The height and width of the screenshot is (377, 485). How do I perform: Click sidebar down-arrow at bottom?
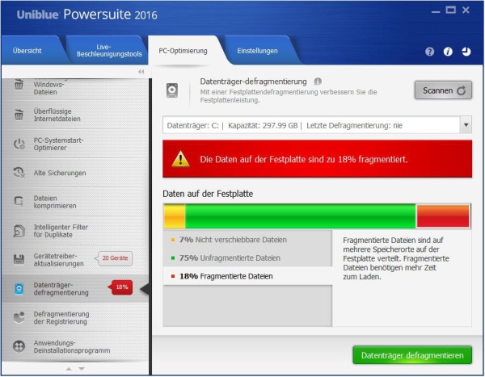[82, 369]
